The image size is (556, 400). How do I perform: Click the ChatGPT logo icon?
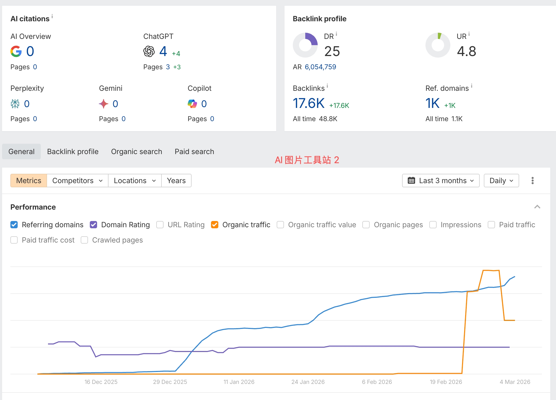click(x=149, y=51)
